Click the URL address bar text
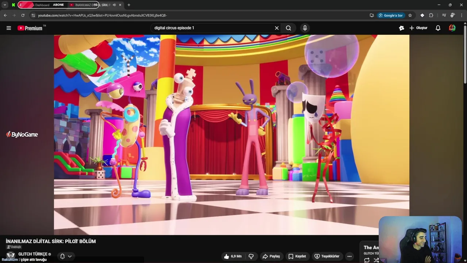 [x=103, y=15]
